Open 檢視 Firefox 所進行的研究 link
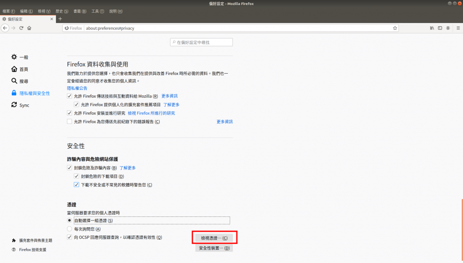Viewport: 463px width, 263px height. tap(151, 113)
